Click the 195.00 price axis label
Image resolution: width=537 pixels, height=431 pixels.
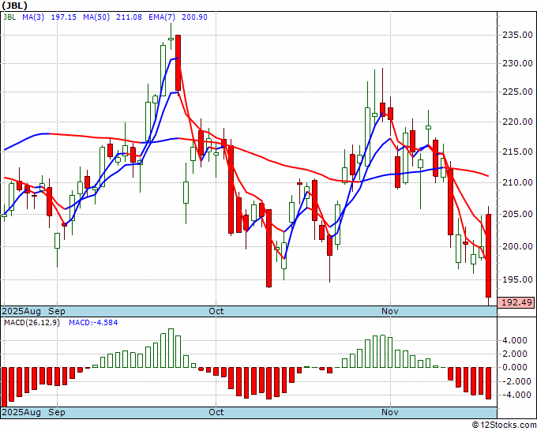coord(517,279)
